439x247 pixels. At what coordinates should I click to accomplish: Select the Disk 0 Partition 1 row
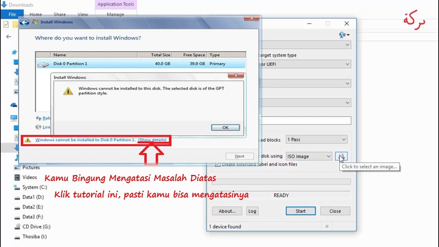coord(141,64)
